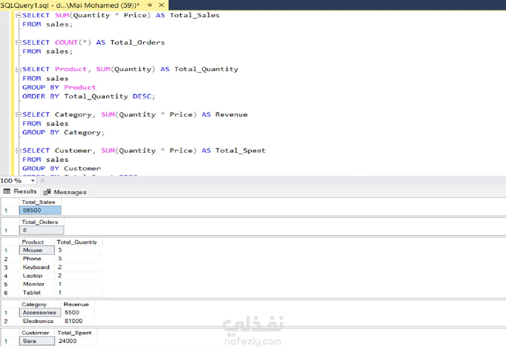Click the Category column header
This screenshot has height=347, width=506.
(x=40, y=304)
